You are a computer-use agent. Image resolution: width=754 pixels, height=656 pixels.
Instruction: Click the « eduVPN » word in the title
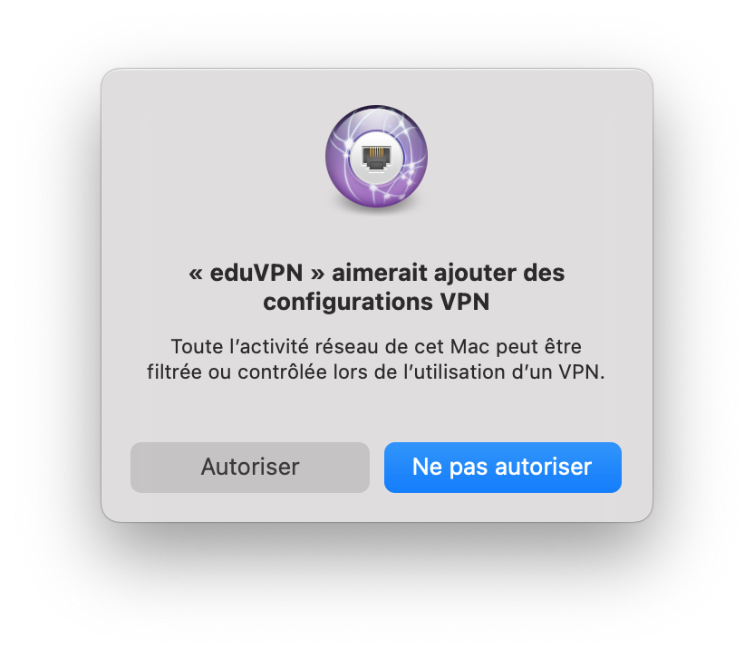256,273
